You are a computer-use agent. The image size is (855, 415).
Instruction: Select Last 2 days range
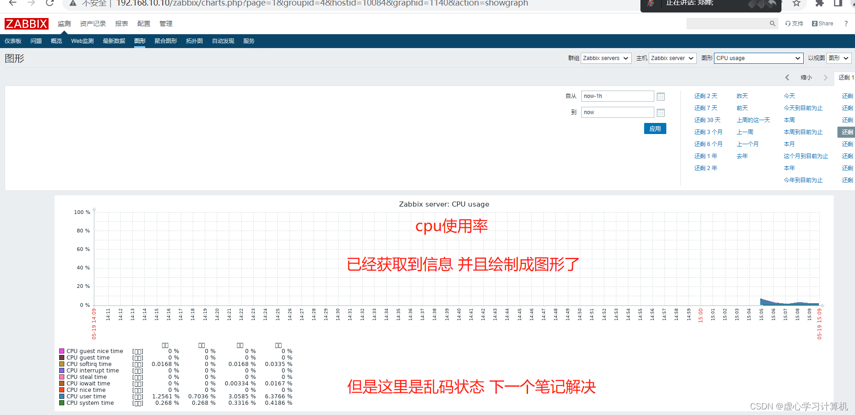706,96
